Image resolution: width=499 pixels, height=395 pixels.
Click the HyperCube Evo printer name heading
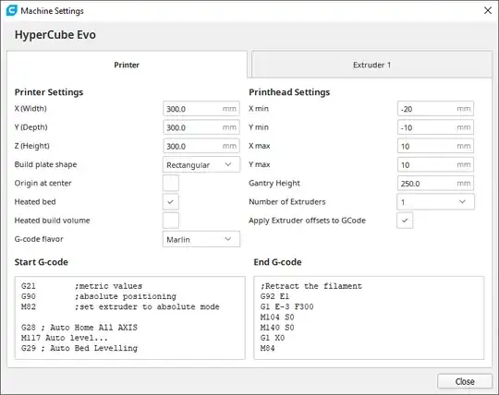pyautogui.click(x=55, y=35)
